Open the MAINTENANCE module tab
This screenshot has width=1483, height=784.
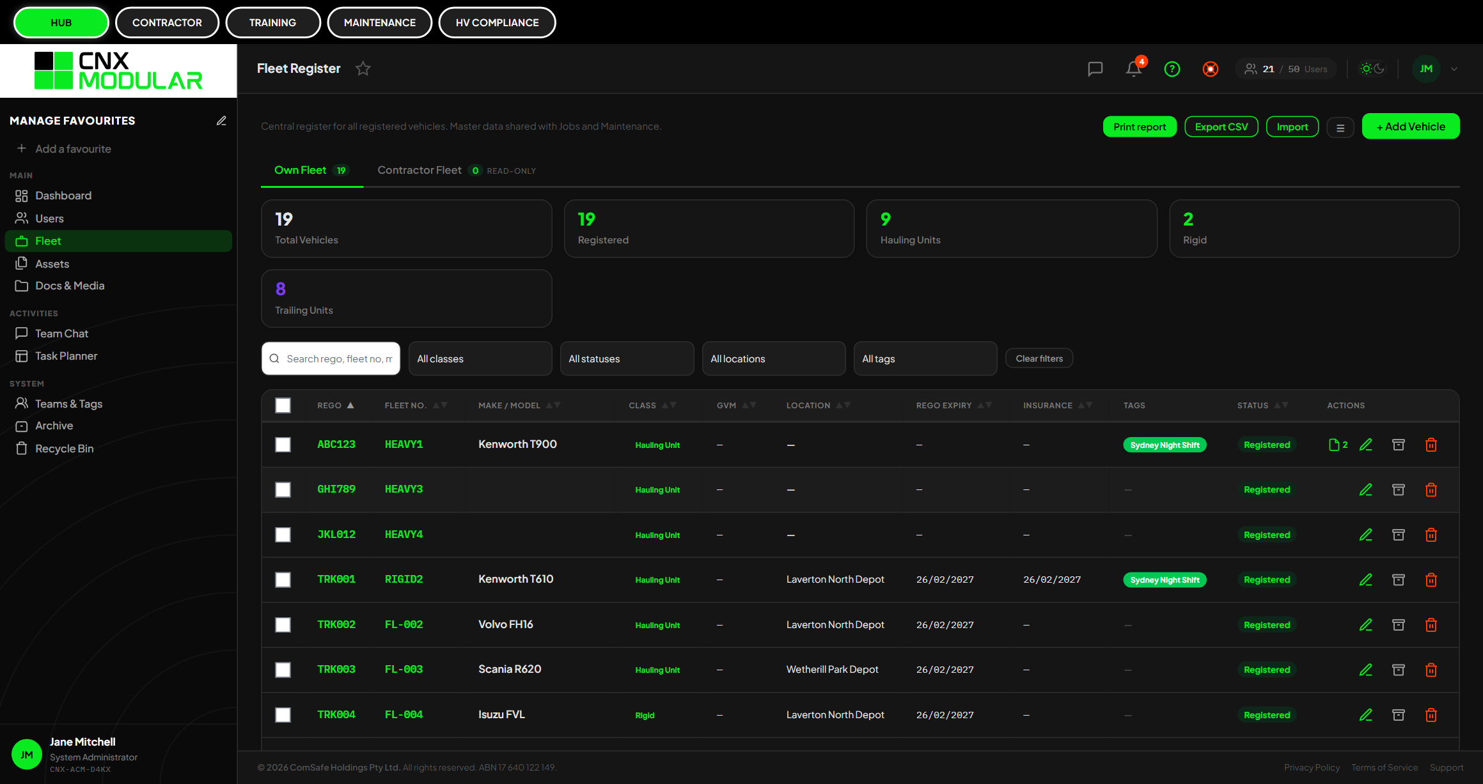pos(380,22)
